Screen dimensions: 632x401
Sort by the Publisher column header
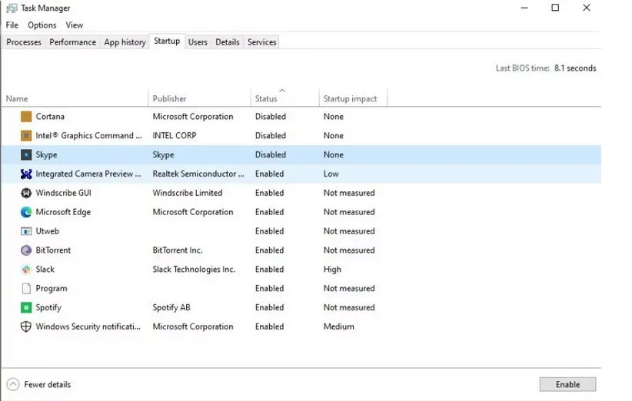point(169,98)
